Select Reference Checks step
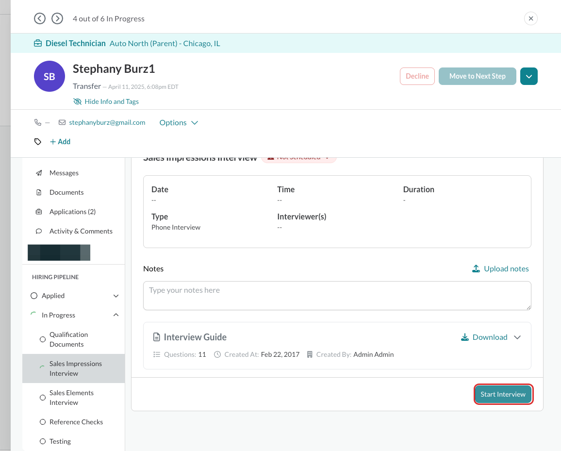This screenshot has width=561, height=451. pos(76,422)
